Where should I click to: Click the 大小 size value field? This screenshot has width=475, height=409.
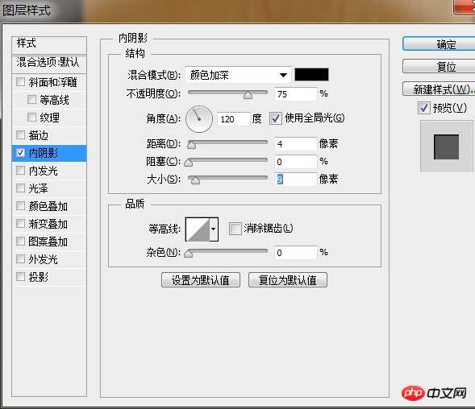296,179
